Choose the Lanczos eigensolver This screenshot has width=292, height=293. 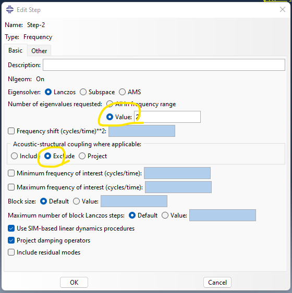click(48, 92)
